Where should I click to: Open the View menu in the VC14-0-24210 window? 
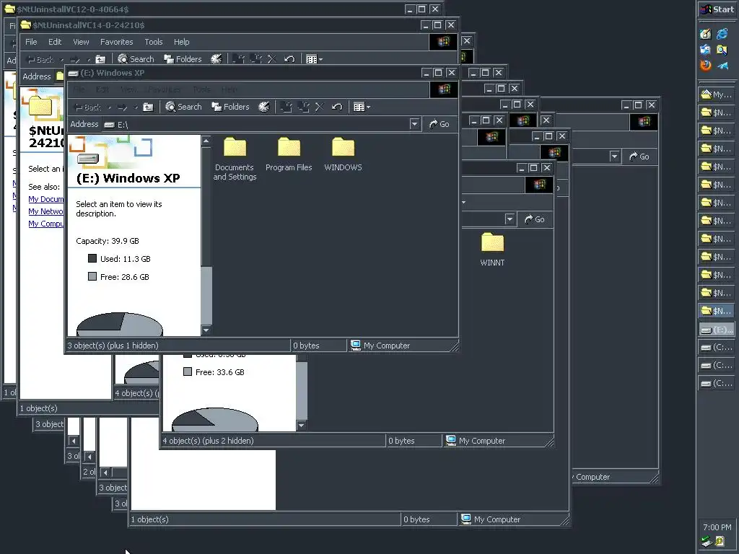pos(81,42)
